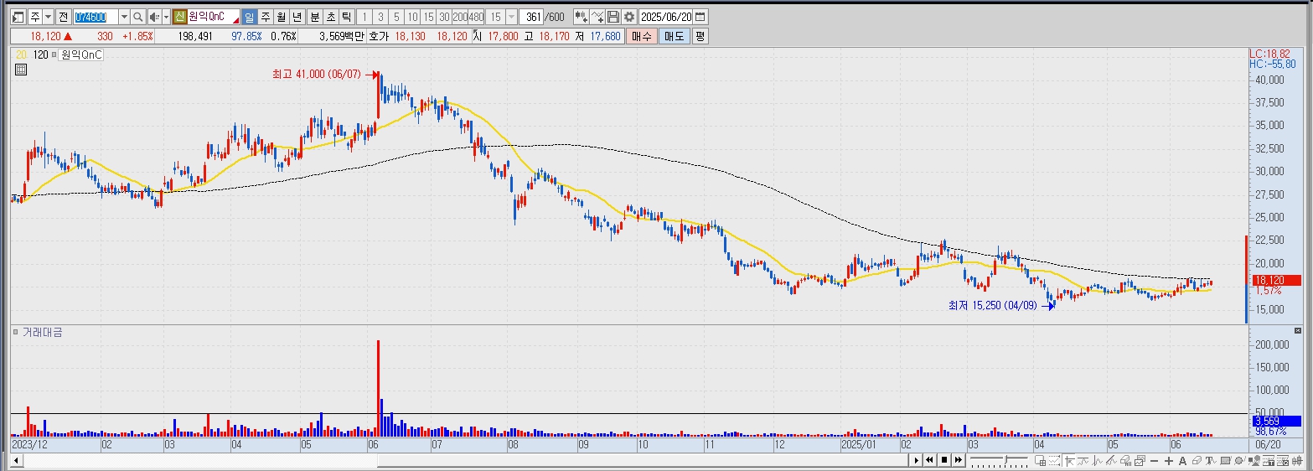The image size is (1313, 471).
Task: Select the 5 interval button
Action: tap(396, 17)
